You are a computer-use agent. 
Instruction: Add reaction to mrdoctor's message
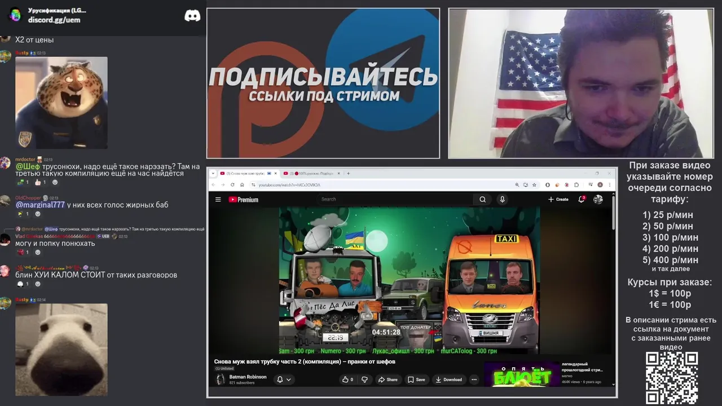[55, 182]
